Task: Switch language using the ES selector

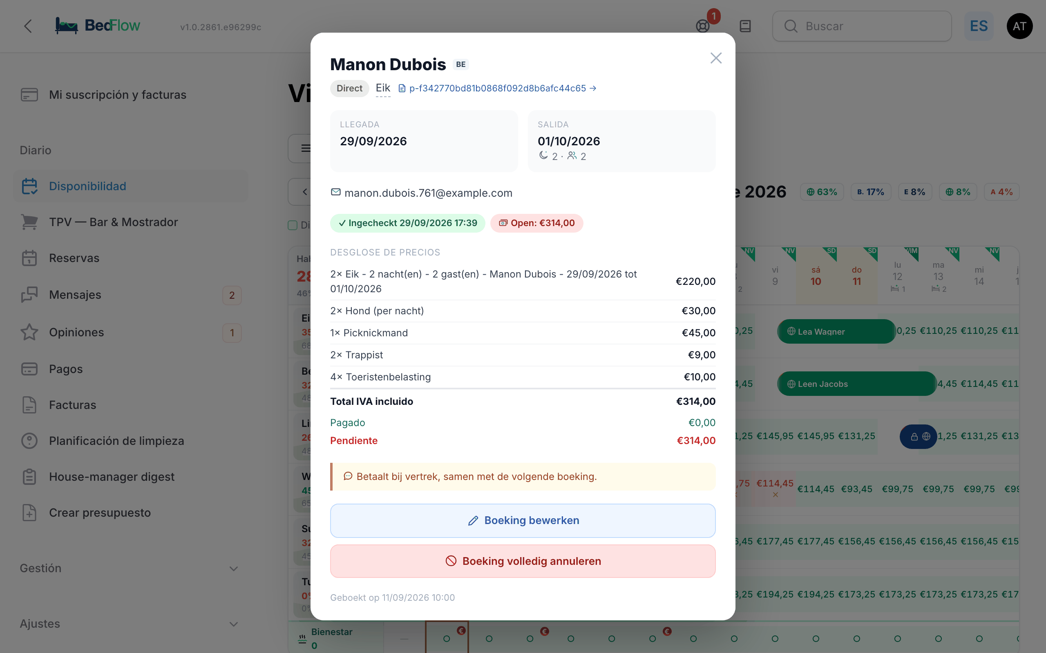Action: click(x=979, y=26)
